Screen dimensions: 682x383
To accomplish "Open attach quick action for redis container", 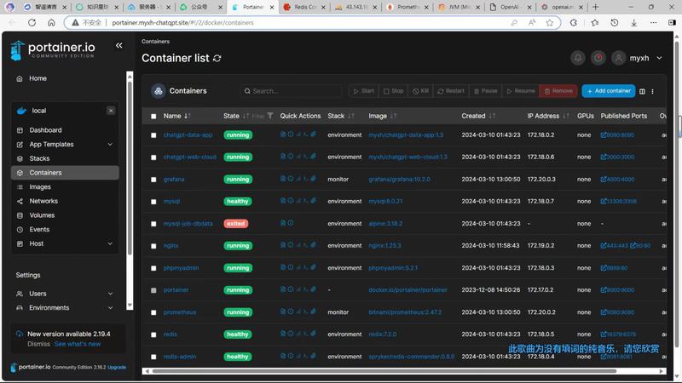I will 313,334.
